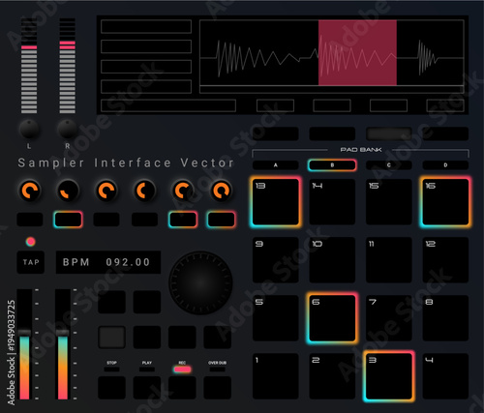Tap drum pad 15
Viewport: 484px width, 413px height.
(389, 202)
